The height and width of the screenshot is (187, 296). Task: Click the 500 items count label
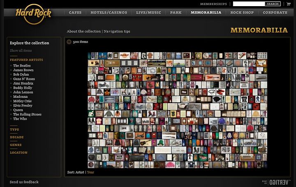click(81, 42)
